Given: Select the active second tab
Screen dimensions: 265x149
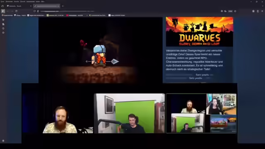Looking at the screenshot, I should pos(46,6).
